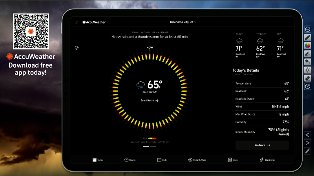Screen dimensions: 314x176
Task: Click the brightness sun icon in annotation toolbar
Action: [x=308, y=70]
